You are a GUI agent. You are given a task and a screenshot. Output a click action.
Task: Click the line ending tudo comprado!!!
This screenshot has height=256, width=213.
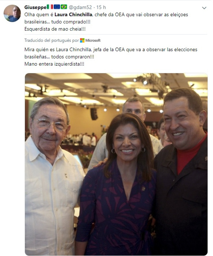(x=57, y=22)
